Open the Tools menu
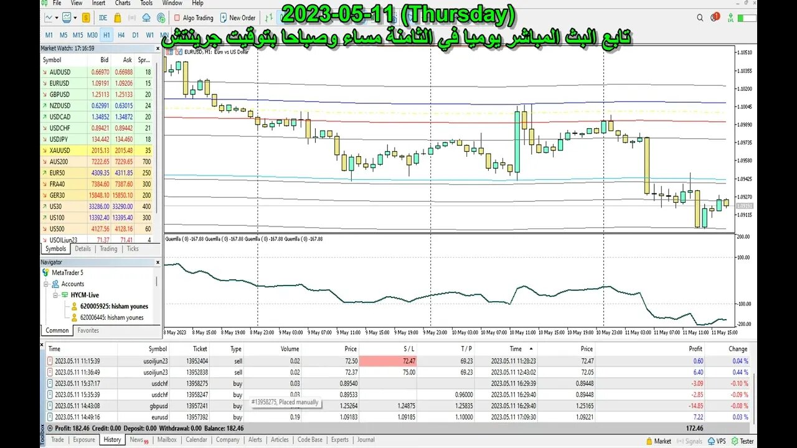This screenshot has width=797, height=448. pos(146,3)
